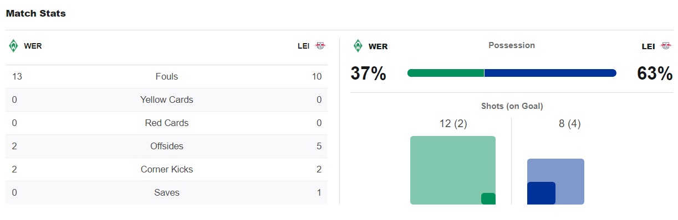Click the Match Stats heading

pos(36,13)
